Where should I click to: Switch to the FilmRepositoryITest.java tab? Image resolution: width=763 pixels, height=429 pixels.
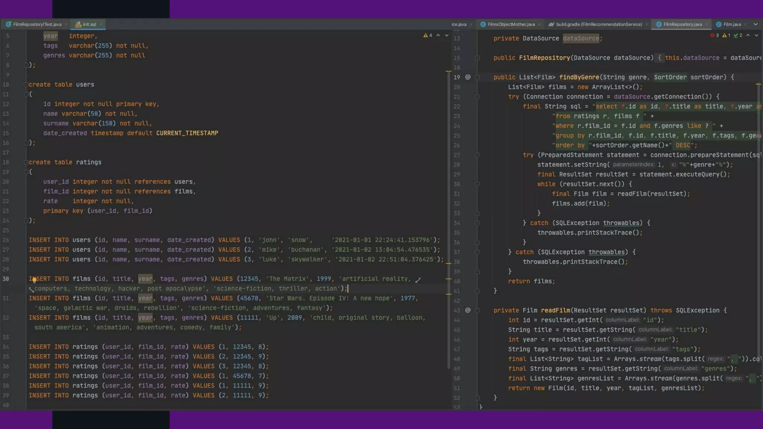tap(37, 24)
